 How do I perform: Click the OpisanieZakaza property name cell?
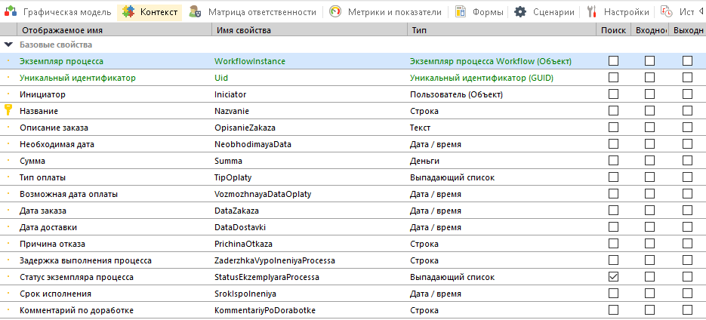point(245,128)
